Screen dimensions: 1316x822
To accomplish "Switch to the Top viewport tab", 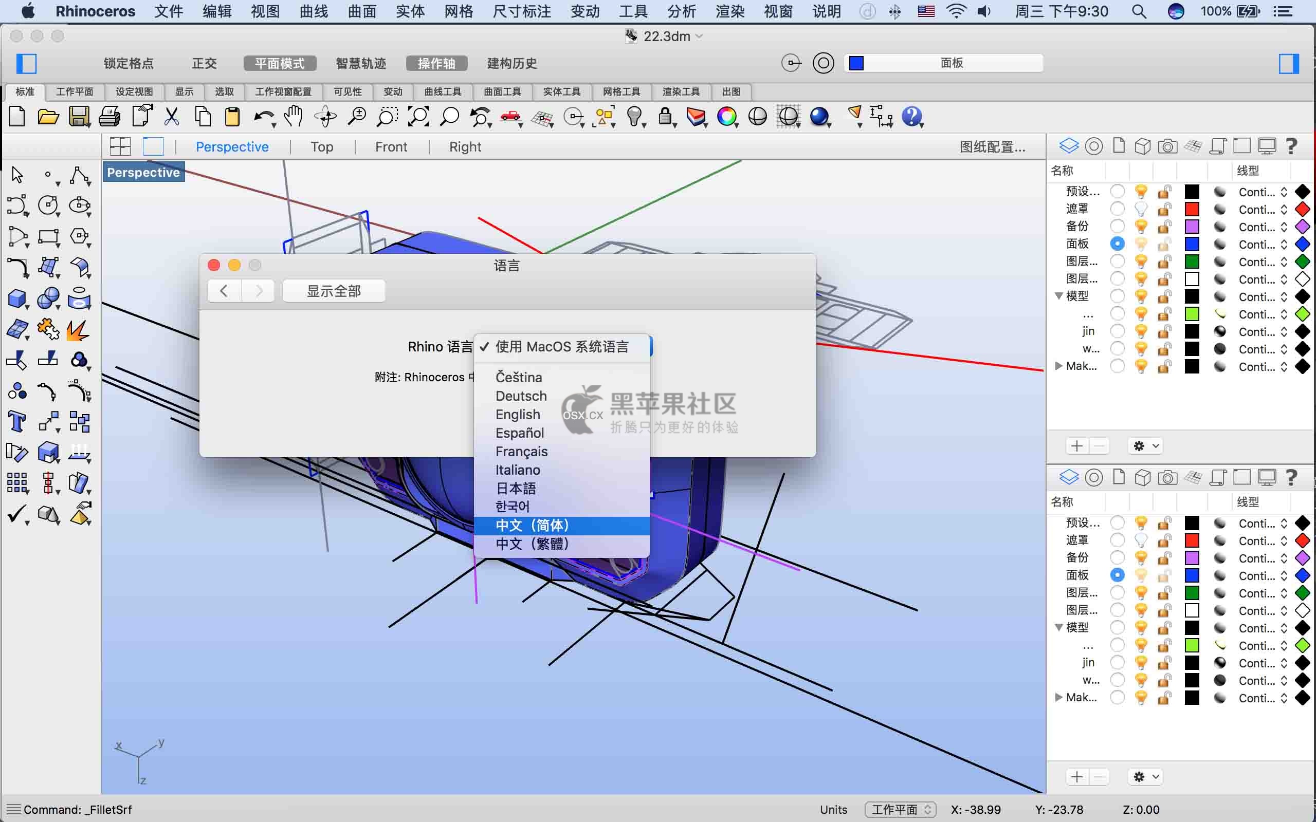I will pyautogui.click(x=322, y=147).
